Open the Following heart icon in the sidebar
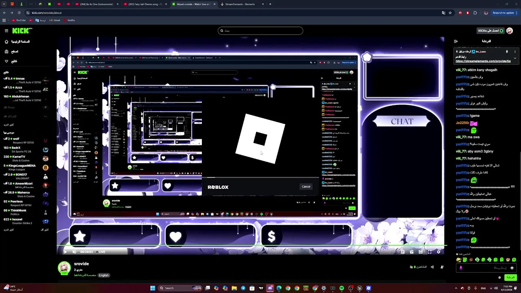 [7, 61]
